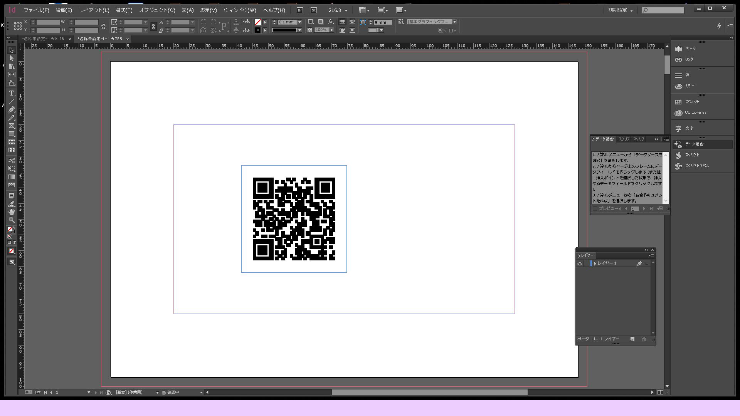
Task: Click the drop shadow icon in control bar
Action: tap(321, 22)
